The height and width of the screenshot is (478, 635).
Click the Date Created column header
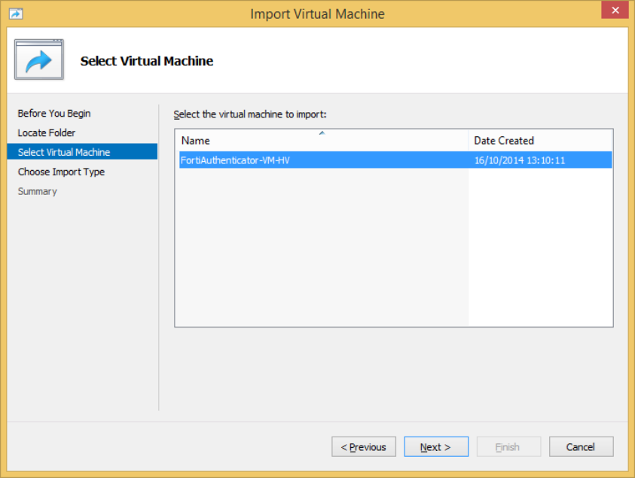click(504, 141)
